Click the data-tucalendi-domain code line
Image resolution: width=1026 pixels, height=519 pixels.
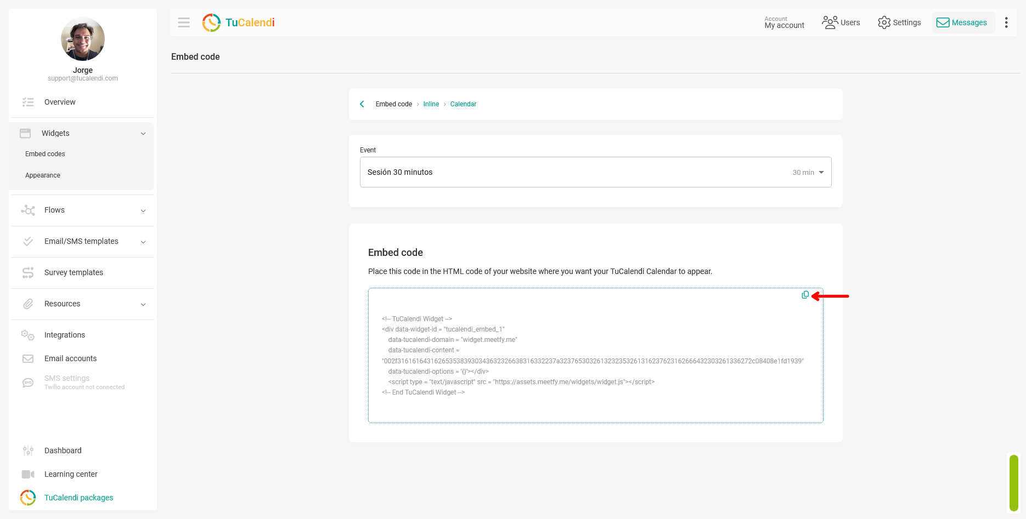453,340
